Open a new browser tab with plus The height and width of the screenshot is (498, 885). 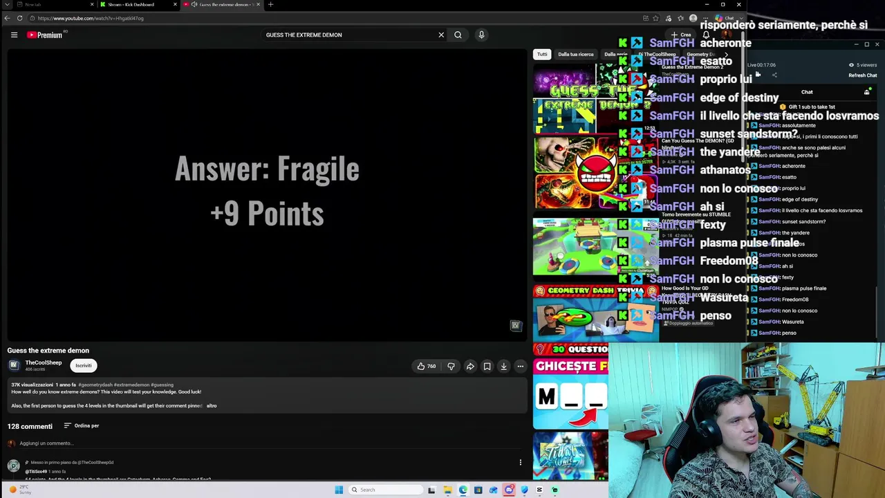[270, 4]
